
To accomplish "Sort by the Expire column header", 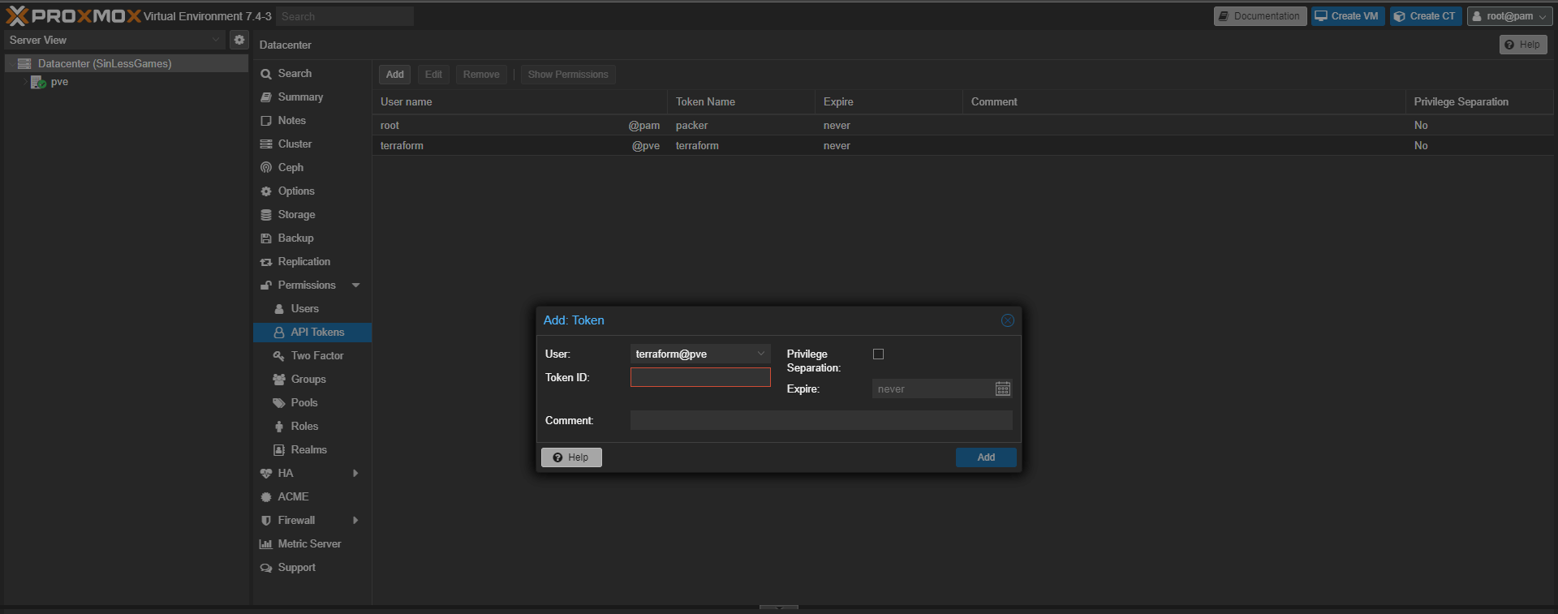I will 889,102.
